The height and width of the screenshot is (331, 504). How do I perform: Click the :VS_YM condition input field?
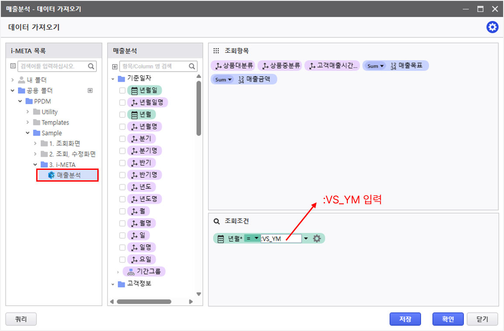point(281,239)
